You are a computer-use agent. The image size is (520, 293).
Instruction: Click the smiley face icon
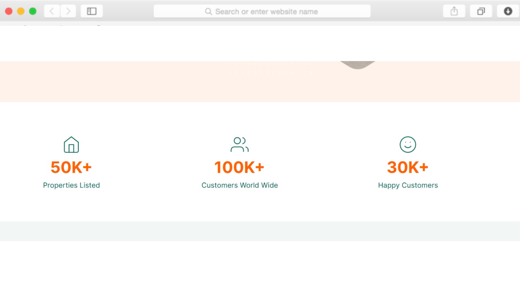pyautogui.click(x=408, y=145)
